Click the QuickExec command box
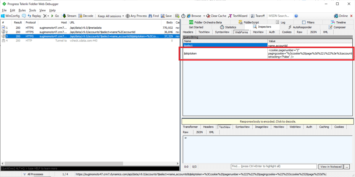Screen dimensions: 355x177 coord(90,168)
